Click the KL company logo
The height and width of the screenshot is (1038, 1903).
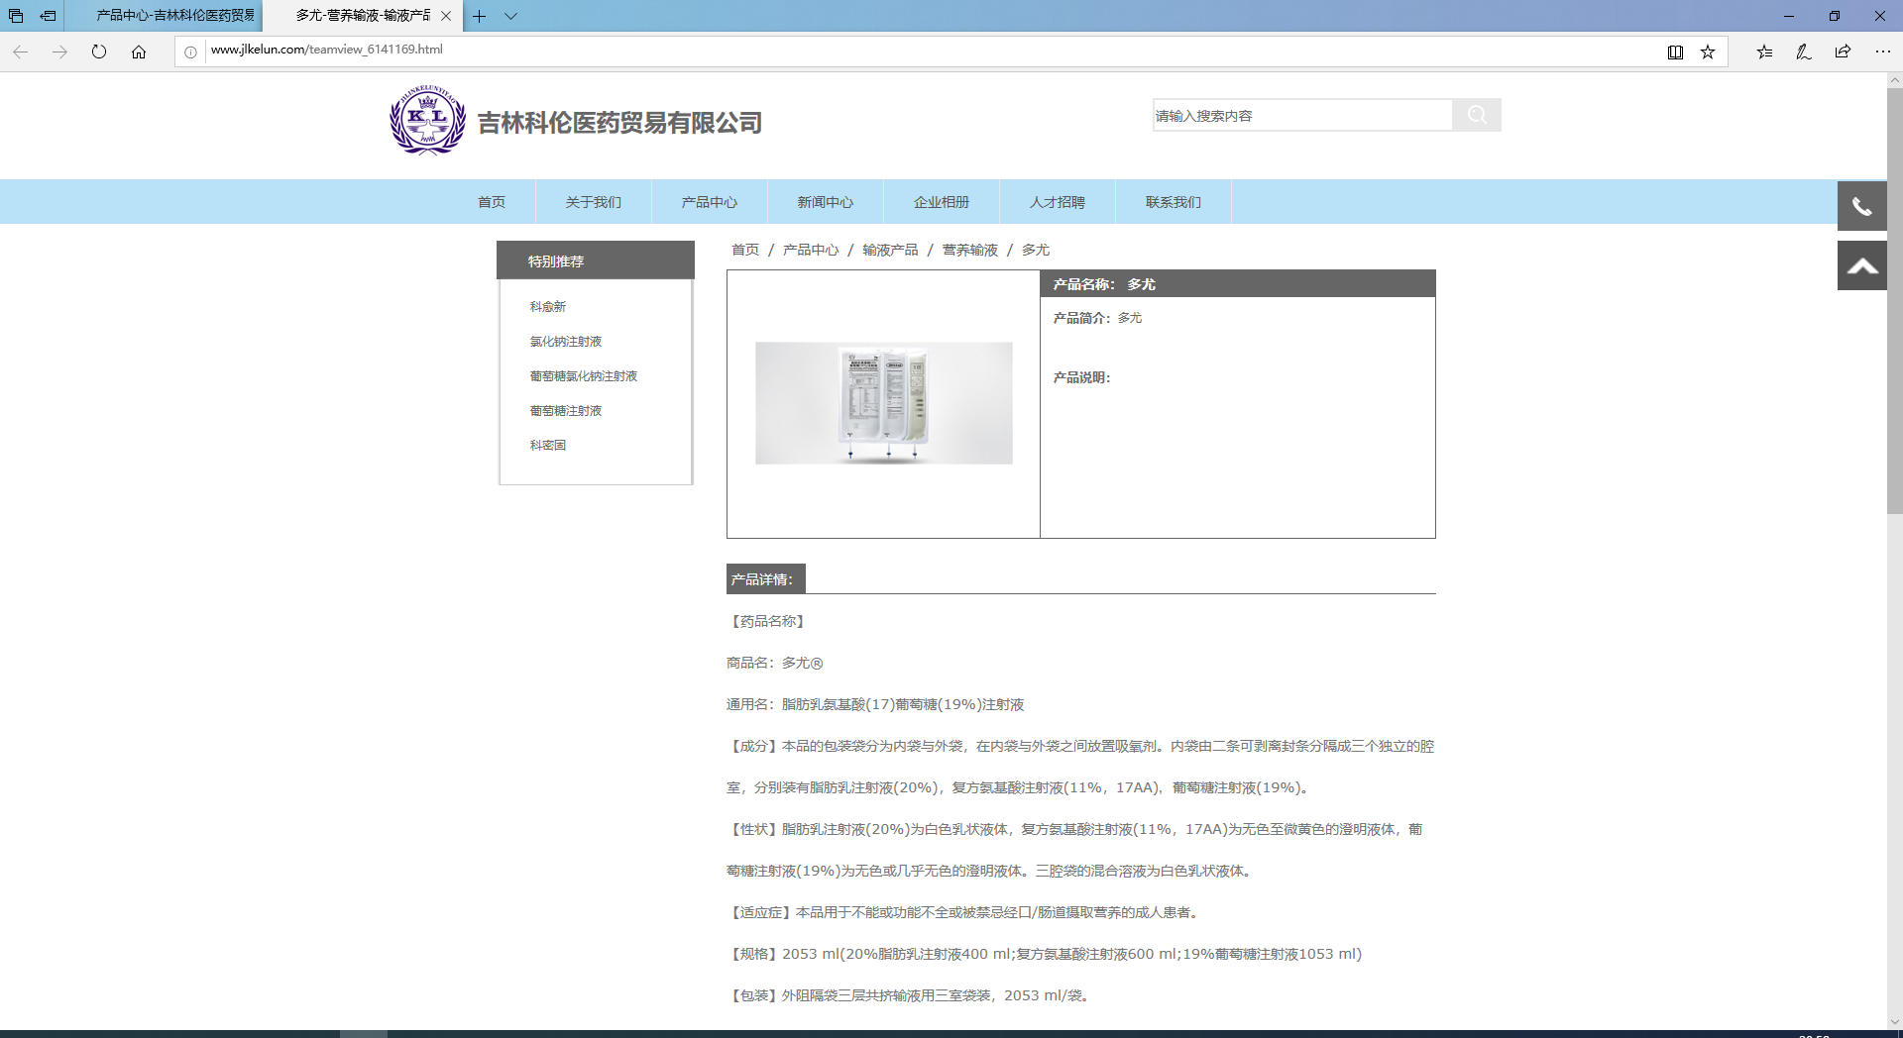(x=427, y=121)
